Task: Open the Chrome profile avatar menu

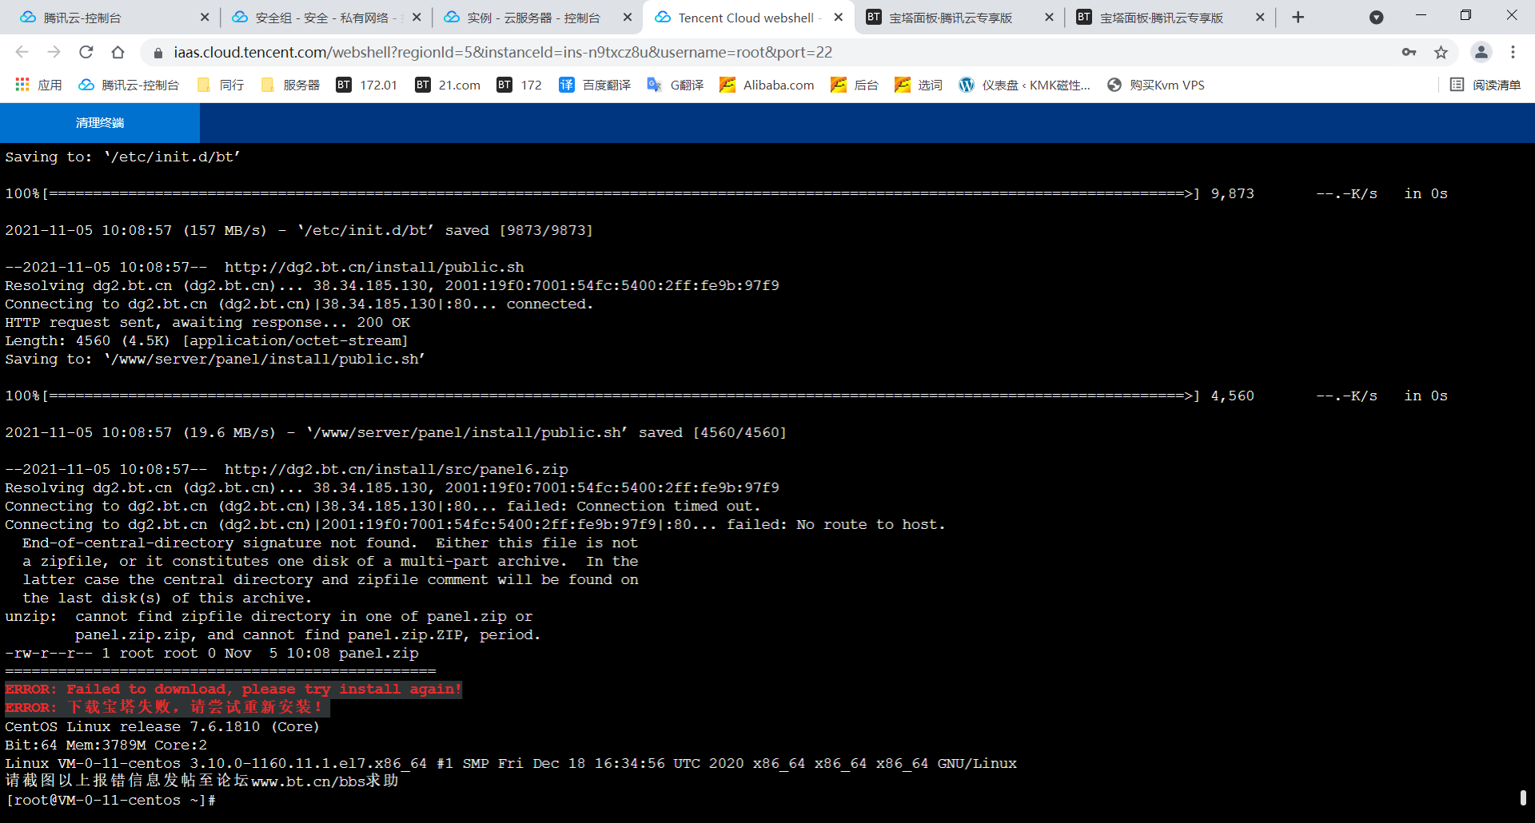Action: [x=1481, y=52]
